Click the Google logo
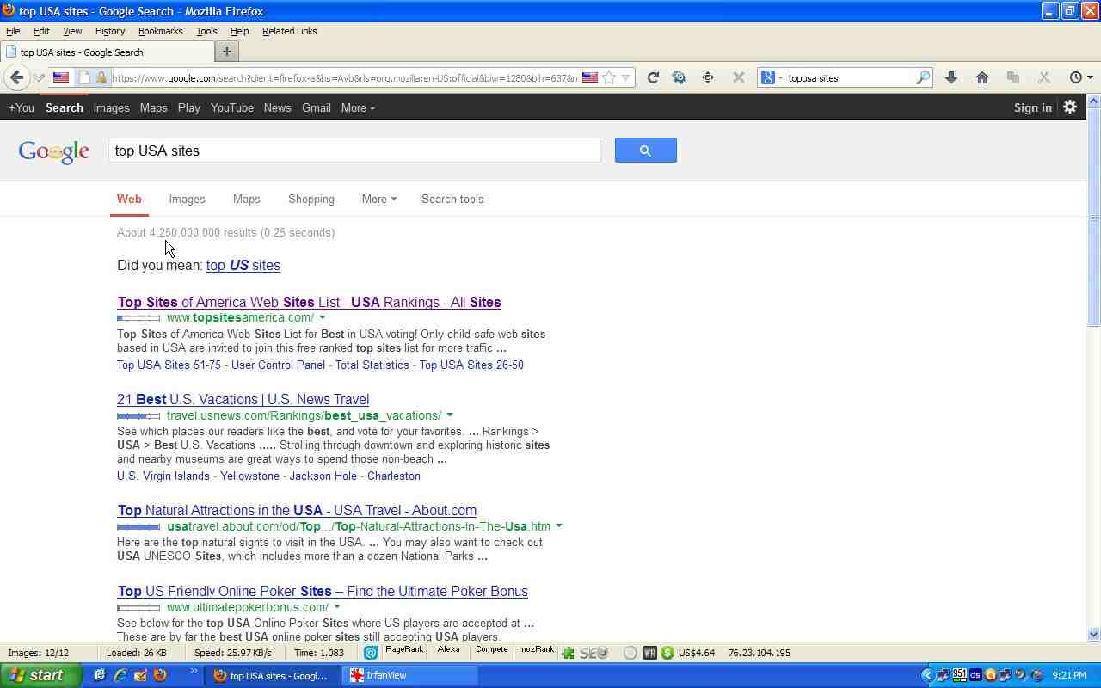Screen dimensions: 1101x688 point(54,151)
